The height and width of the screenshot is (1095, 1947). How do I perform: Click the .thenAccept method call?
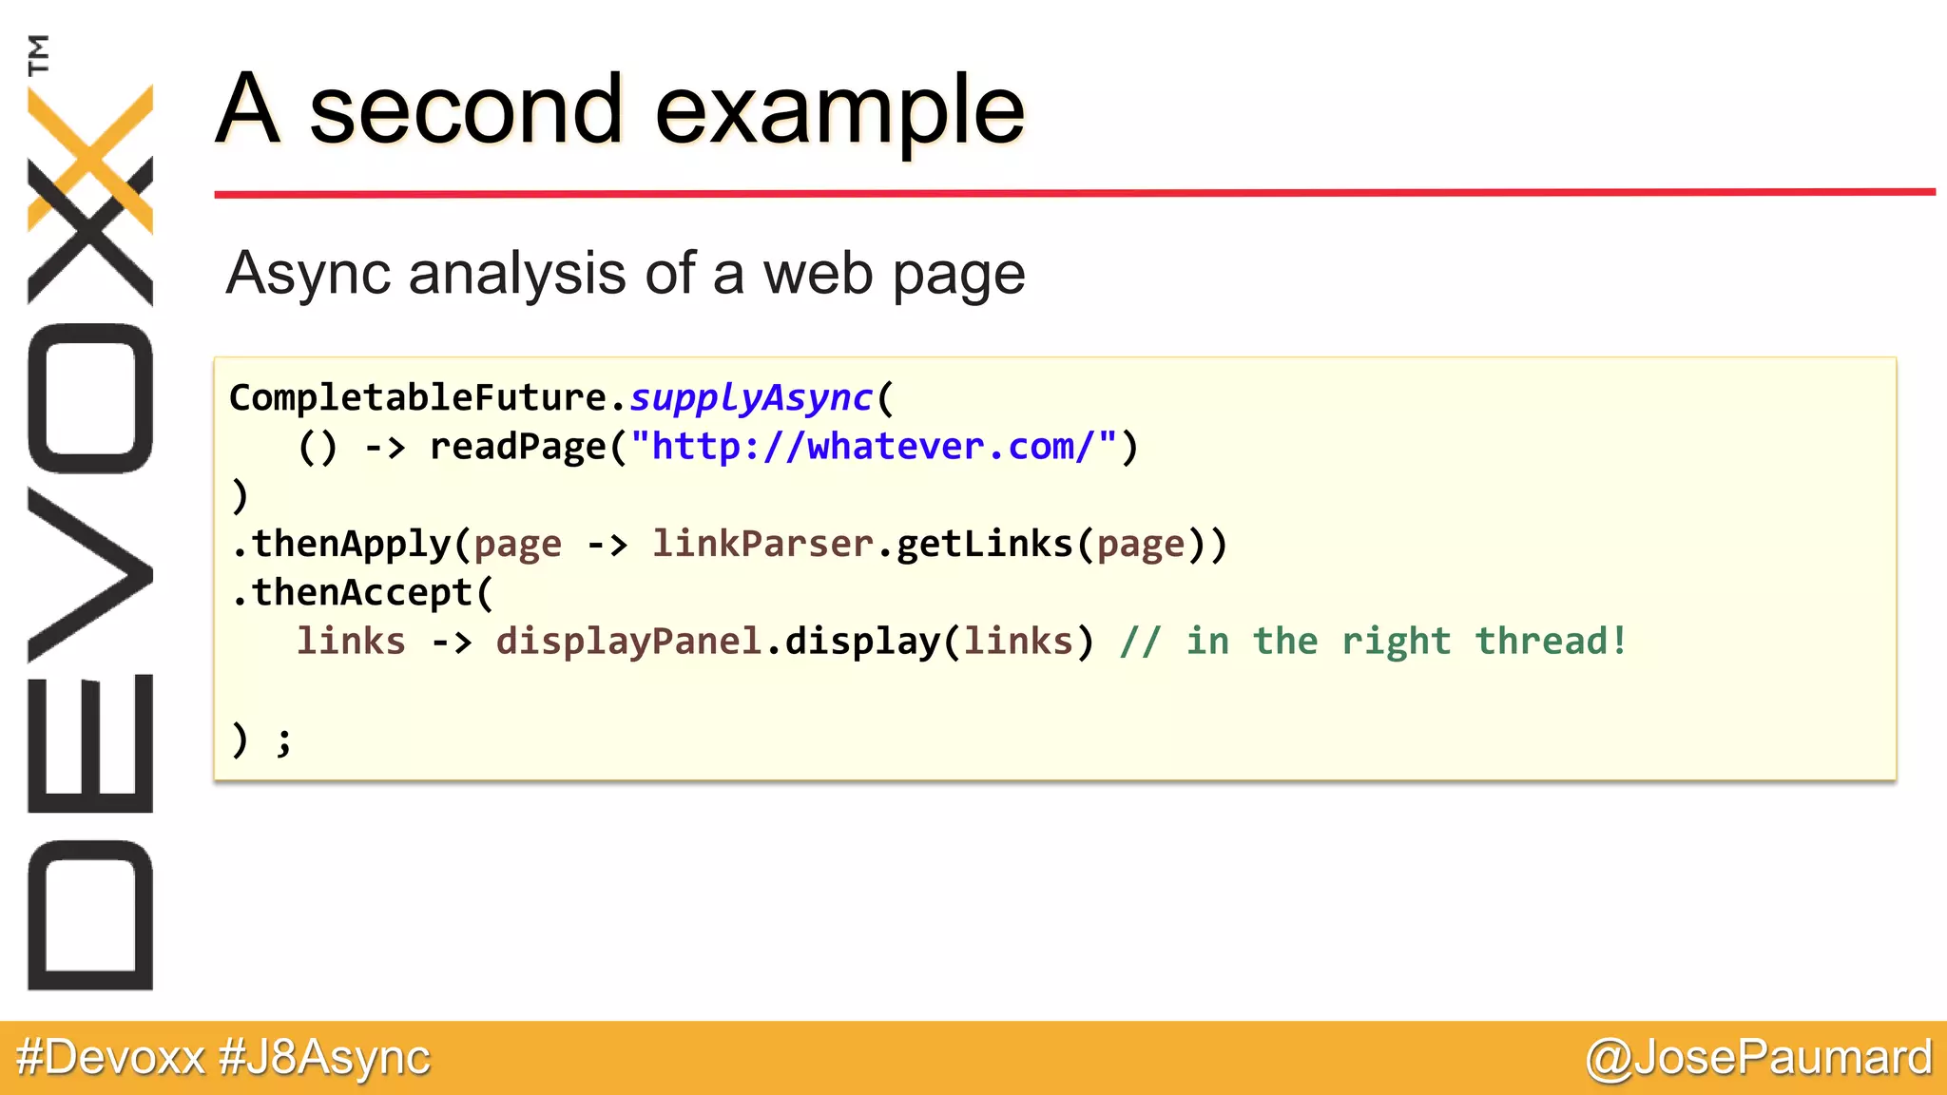(354, 592)
